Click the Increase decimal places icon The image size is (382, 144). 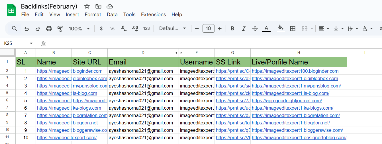point(135,28)
